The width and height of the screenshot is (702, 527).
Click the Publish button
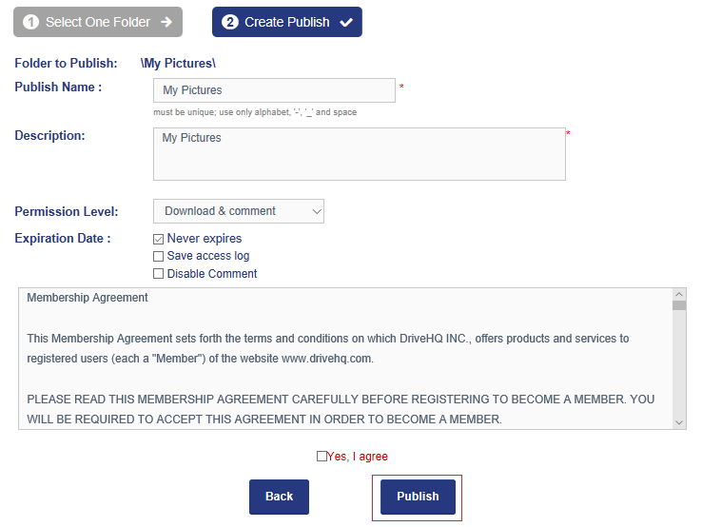click(418, 497)
